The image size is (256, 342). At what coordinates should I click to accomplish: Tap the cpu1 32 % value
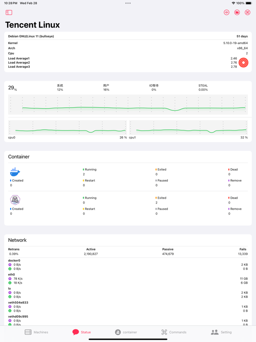click(244, 138)
